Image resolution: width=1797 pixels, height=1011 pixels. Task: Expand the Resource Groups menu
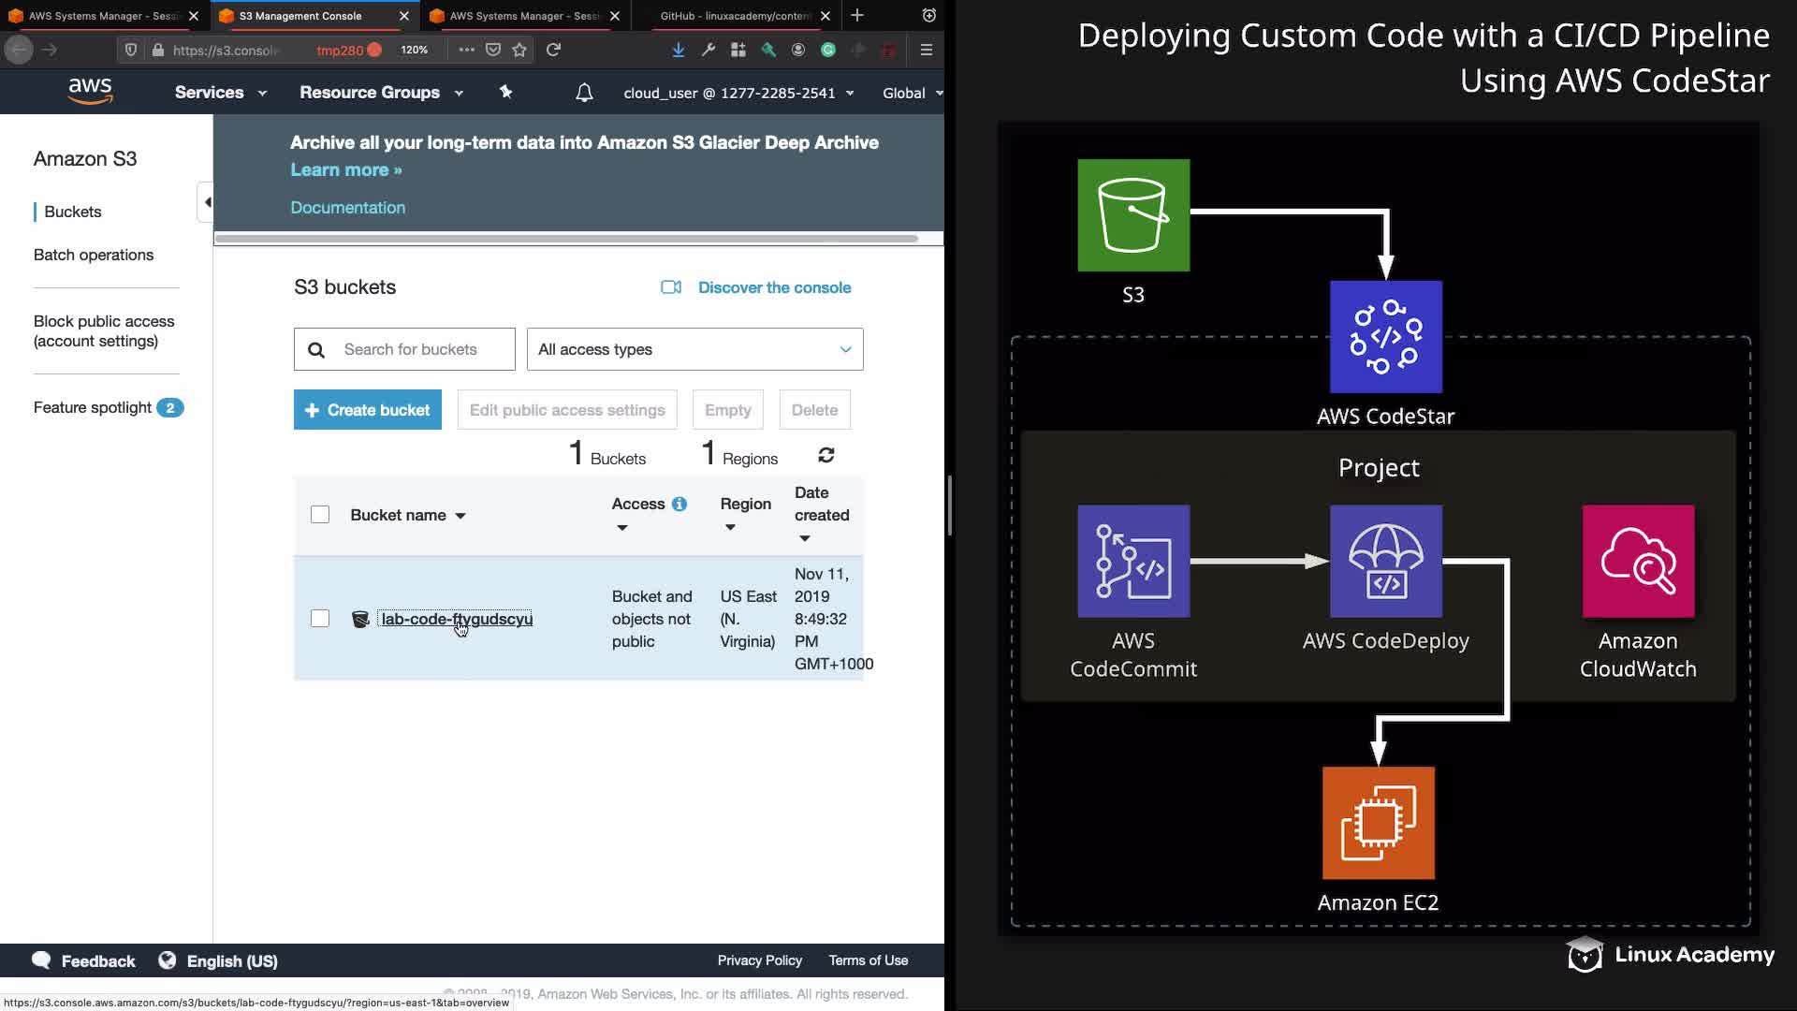(381, 93)
